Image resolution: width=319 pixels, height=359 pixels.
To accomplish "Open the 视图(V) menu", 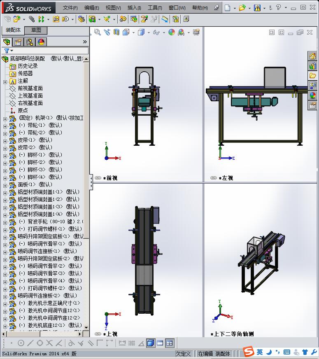I will click(x=113, y=8).
